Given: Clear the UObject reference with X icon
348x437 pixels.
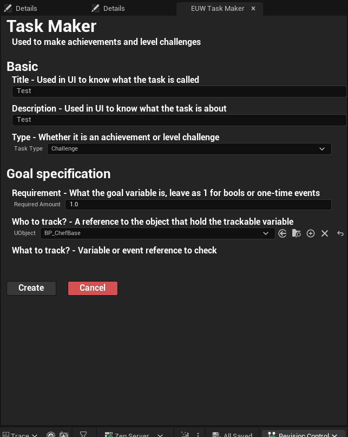Looking at the screenshot, I should 325,233.
